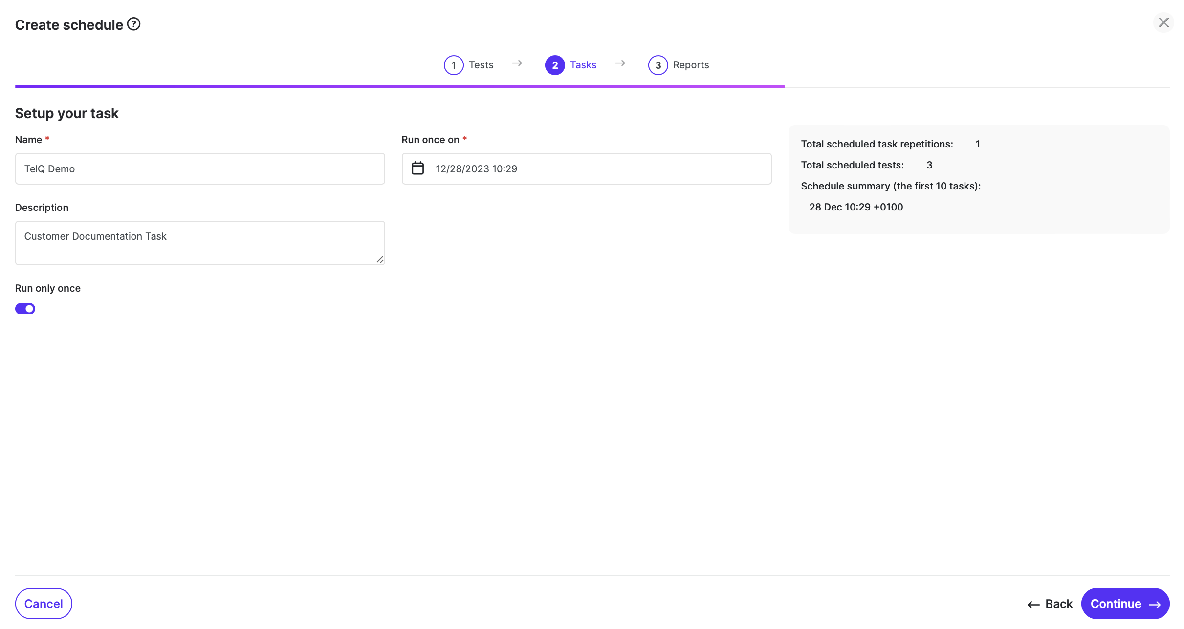Click the help question mark icon
Viewport: 1184px width, 629px height.
pyautogui.click(x=133, y=24)
